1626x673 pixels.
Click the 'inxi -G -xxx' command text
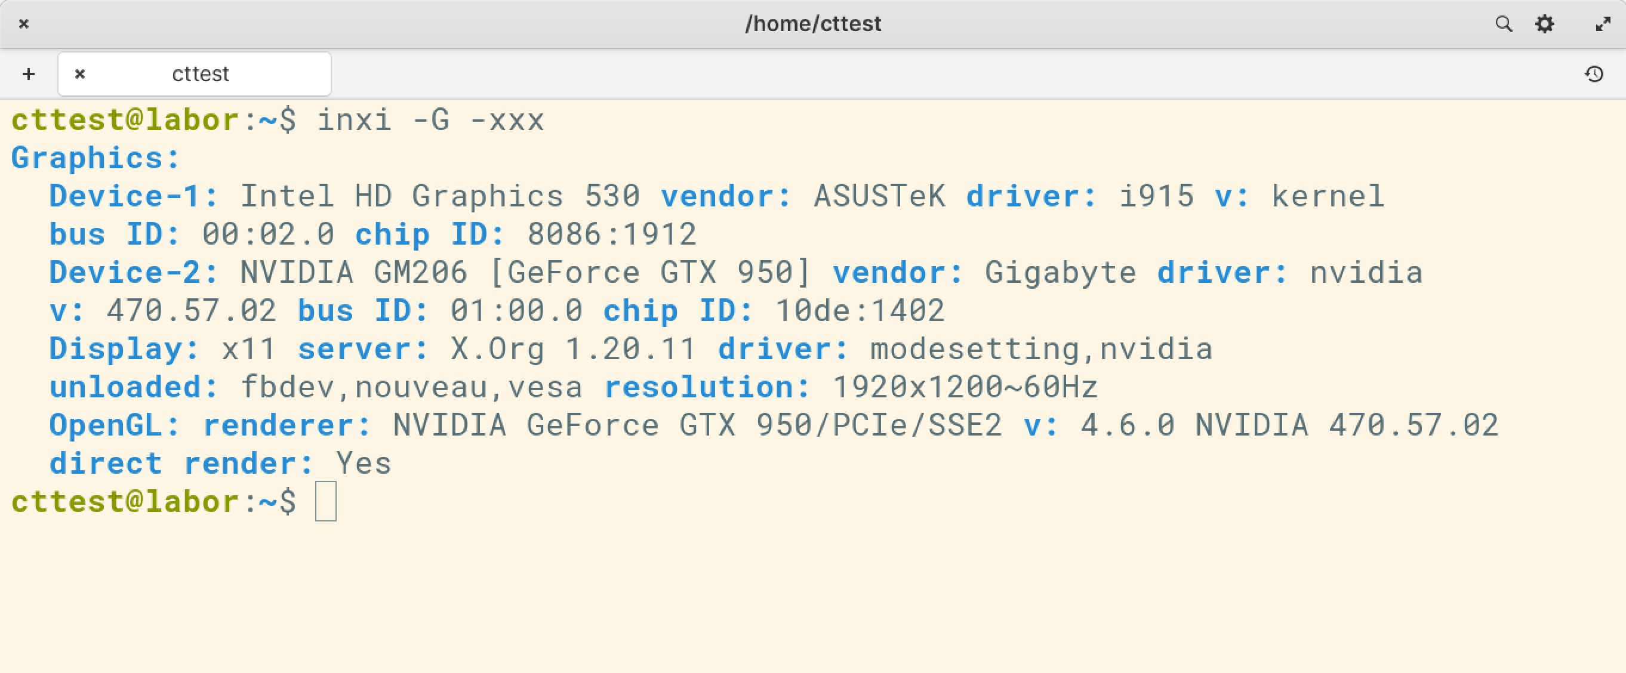tap(430, 120)
